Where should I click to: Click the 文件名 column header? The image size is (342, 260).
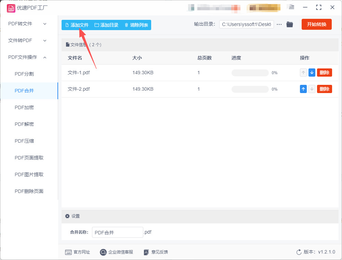75,58
